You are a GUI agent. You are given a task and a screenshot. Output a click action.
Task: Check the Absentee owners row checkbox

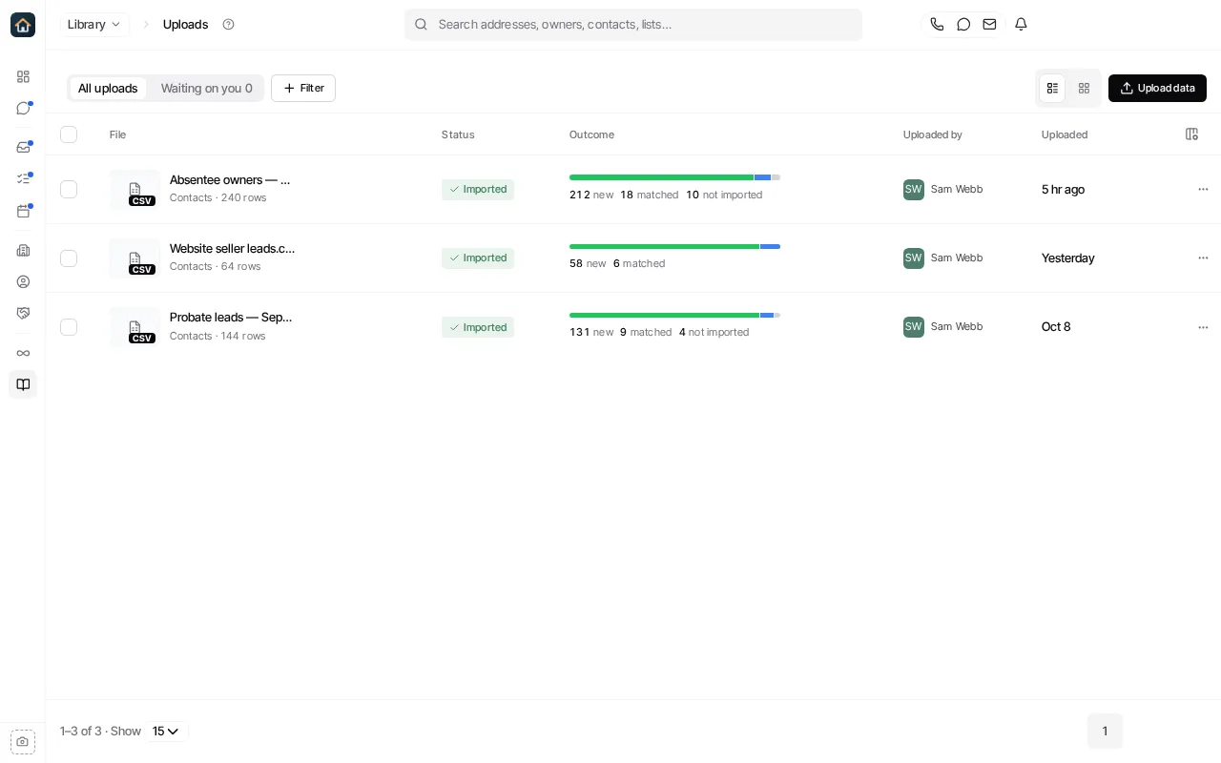click(x=69, y=189)
